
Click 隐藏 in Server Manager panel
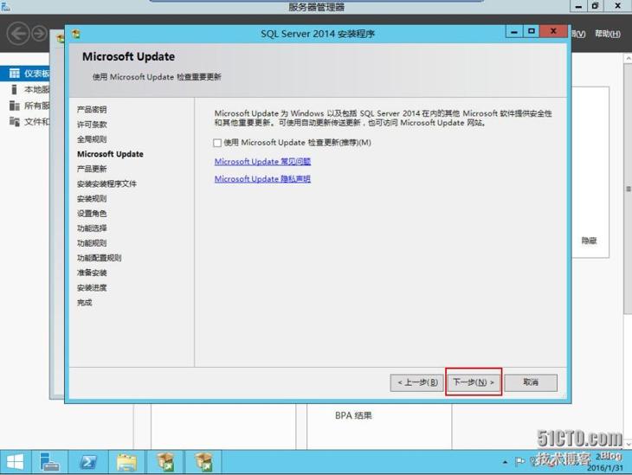click(589, 241)
